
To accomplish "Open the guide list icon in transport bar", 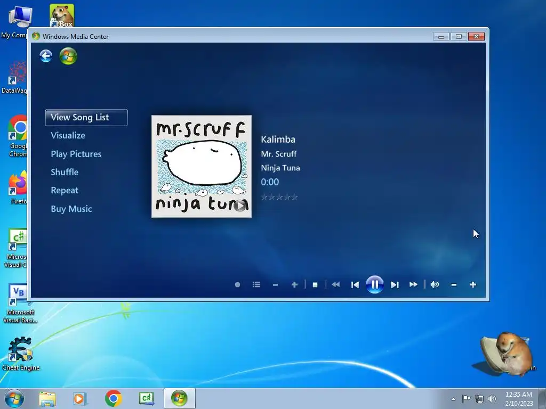I will tap(256, 284).
